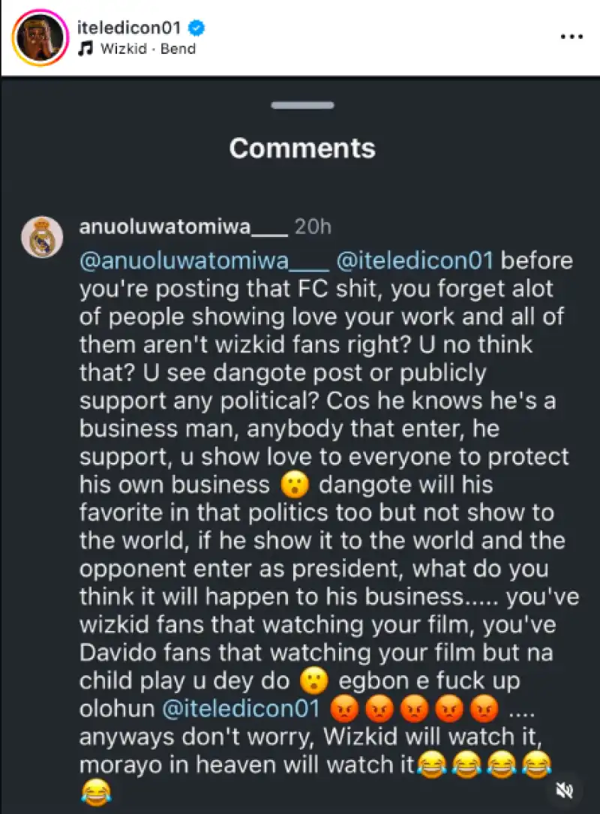Click the 'morayo in heaven' comment text
The width and height of the screenshot is (600, 814).
tap(247, 764)
